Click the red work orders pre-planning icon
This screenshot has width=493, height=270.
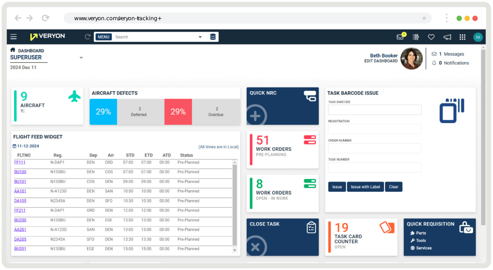[310, 140]
